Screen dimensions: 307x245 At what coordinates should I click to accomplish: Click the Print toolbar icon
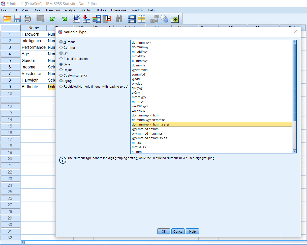[27, 18]
